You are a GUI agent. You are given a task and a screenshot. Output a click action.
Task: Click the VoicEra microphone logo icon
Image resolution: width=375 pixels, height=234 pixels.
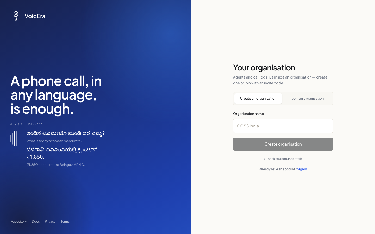16,16
